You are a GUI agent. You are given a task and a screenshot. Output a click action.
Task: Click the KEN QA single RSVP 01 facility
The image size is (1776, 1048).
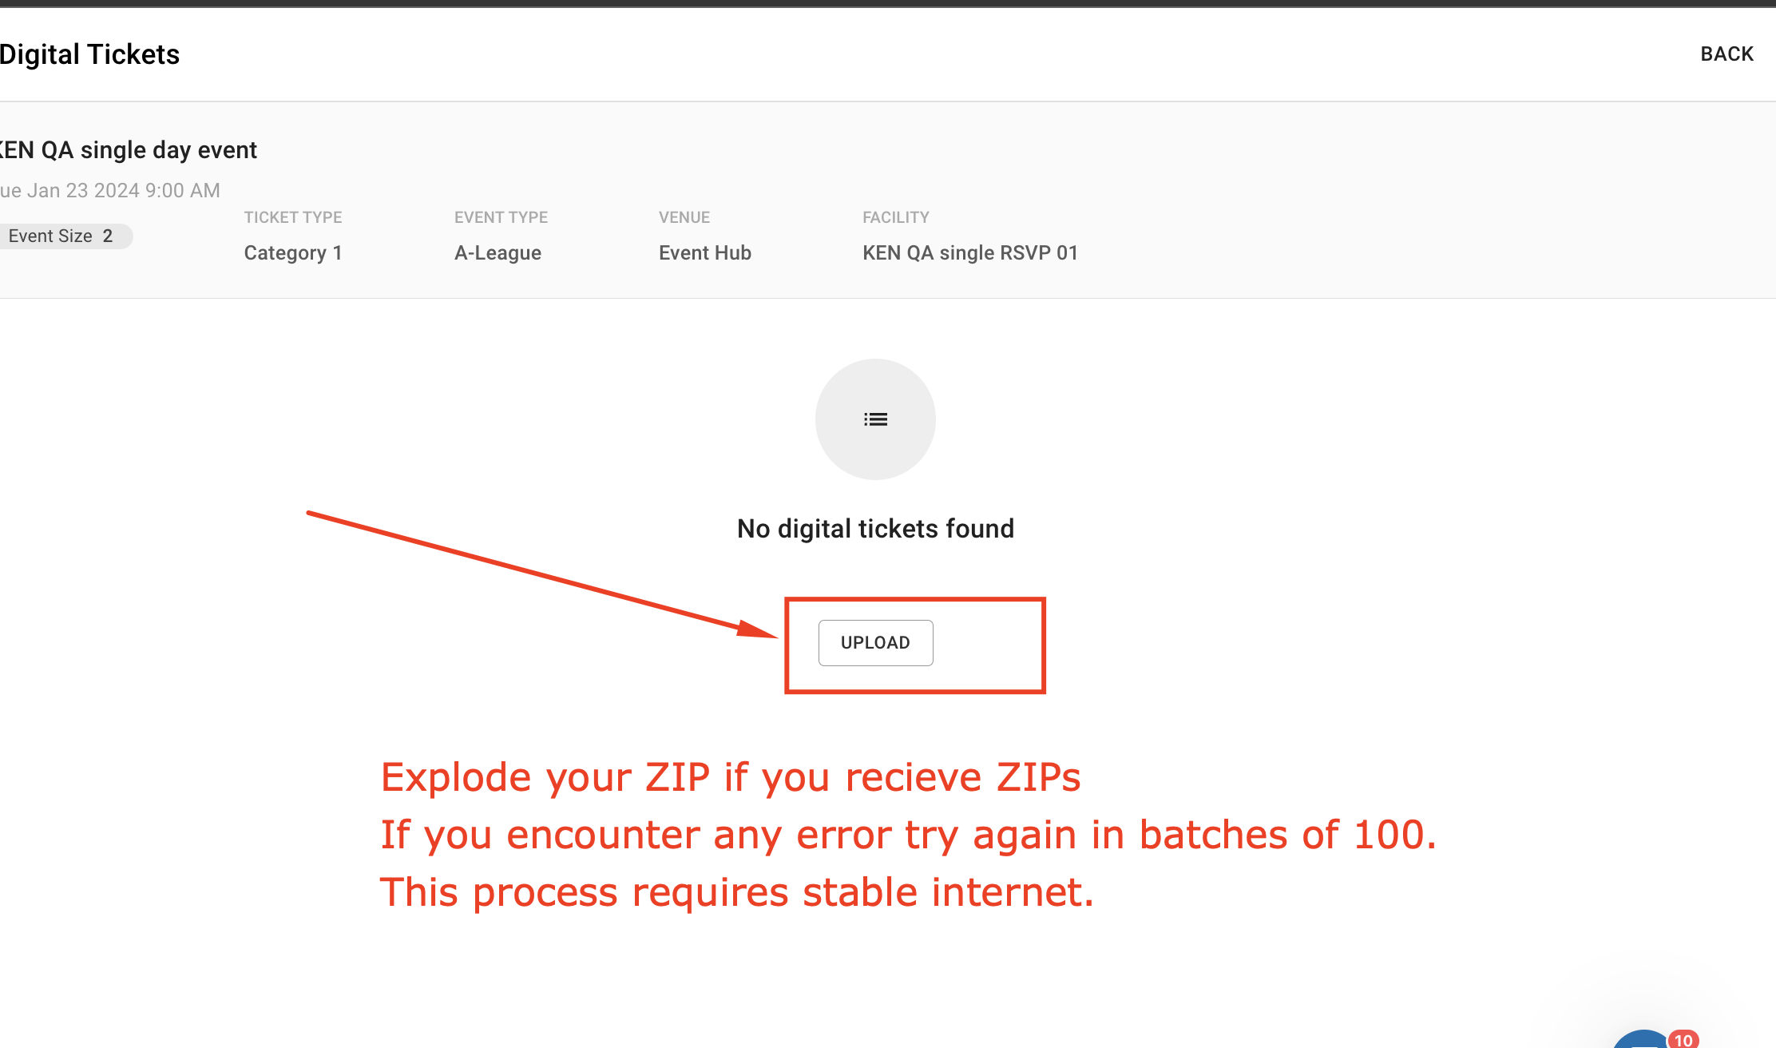(x=969, y=253)
